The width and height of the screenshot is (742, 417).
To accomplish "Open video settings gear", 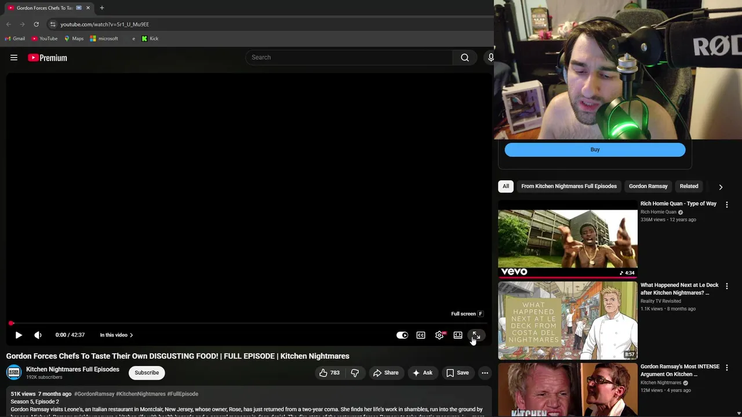I will coord(439,335).
